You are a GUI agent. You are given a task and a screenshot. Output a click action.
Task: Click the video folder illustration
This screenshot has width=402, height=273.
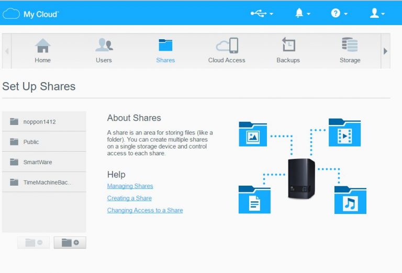[x=344, y=132]
